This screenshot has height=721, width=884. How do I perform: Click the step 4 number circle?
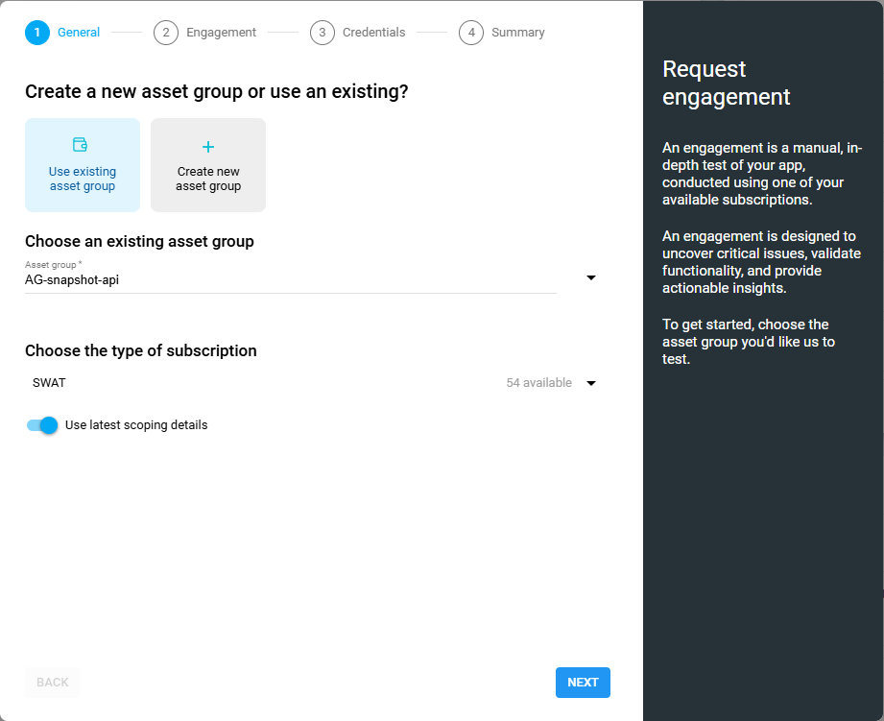(x=471, y=33)
